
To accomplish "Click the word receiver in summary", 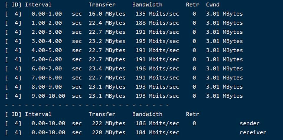I will coord(253,132).
